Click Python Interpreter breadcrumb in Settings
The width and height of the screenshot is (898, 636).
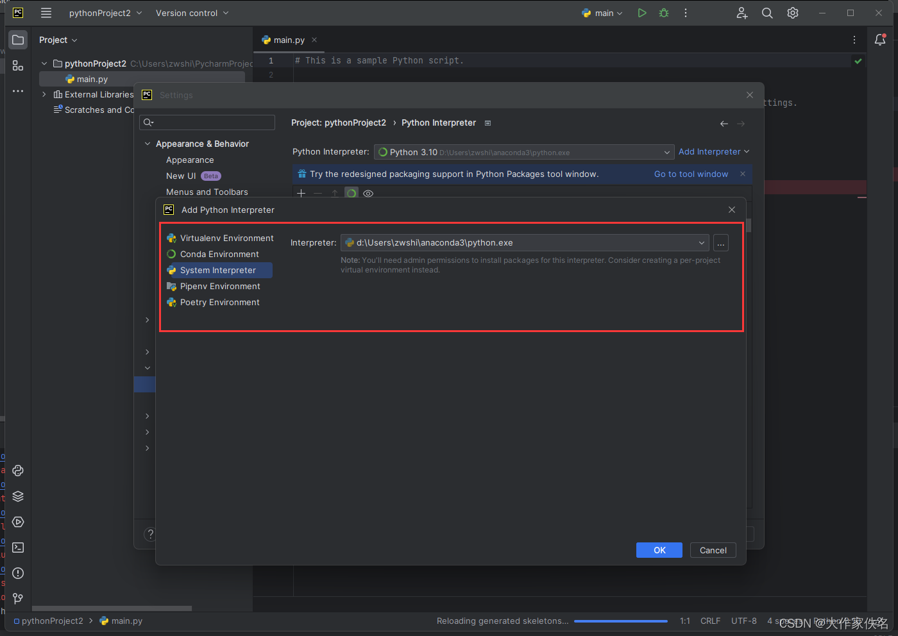[439, 122]
